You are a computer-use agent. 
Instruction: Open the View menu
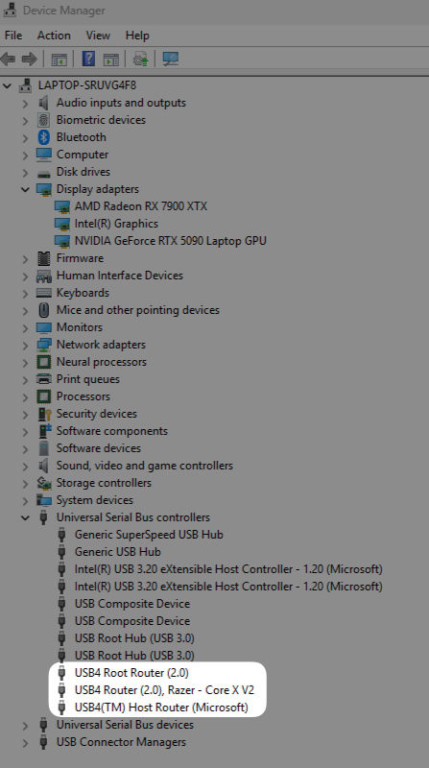pos(98,36)
